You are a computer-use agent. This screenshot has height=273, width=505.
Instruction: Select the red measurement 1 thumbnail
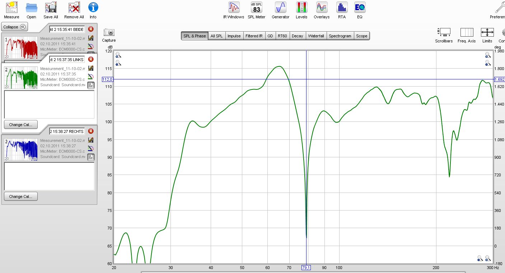(21, 47)
